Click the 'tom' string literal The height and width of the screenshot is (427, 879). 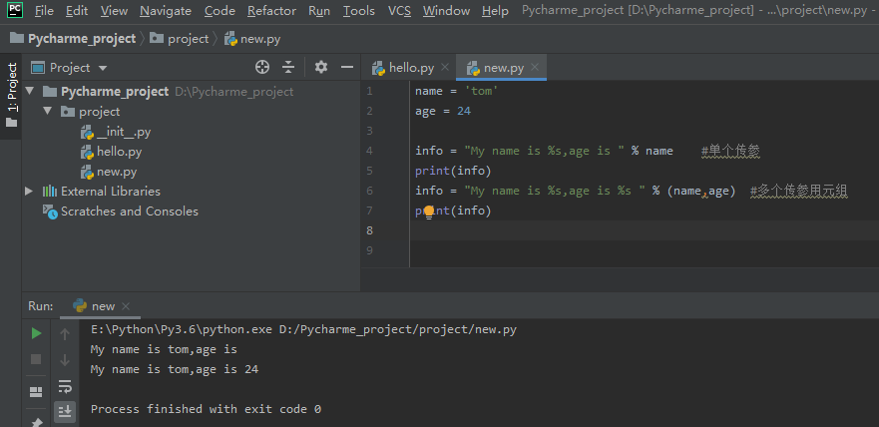tap(482, 91)
